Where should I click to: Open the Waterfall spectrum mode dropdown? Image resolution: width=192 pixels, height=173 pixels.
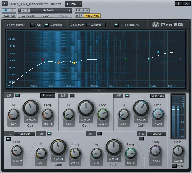click(96, 25)
